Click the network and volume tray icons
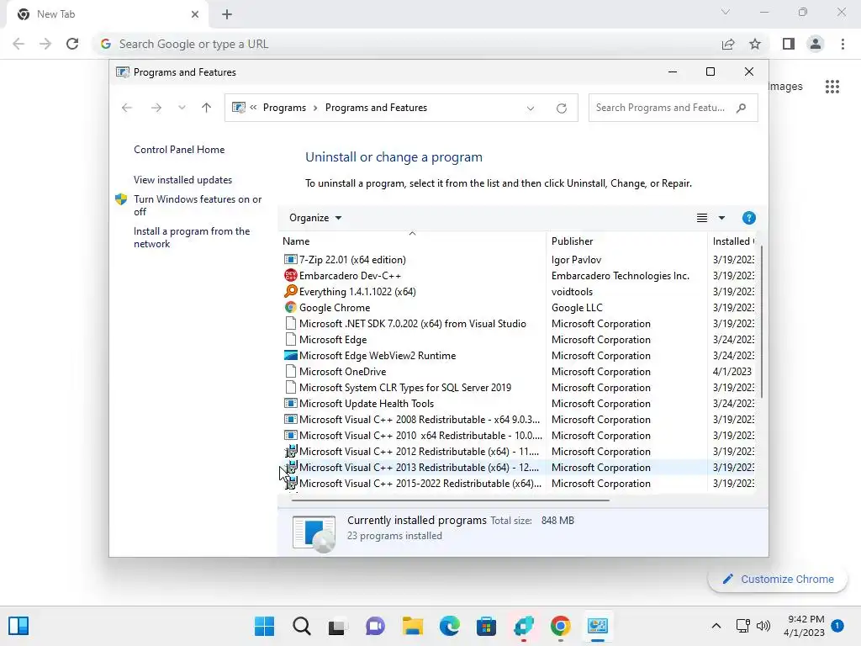 point(753,626)
